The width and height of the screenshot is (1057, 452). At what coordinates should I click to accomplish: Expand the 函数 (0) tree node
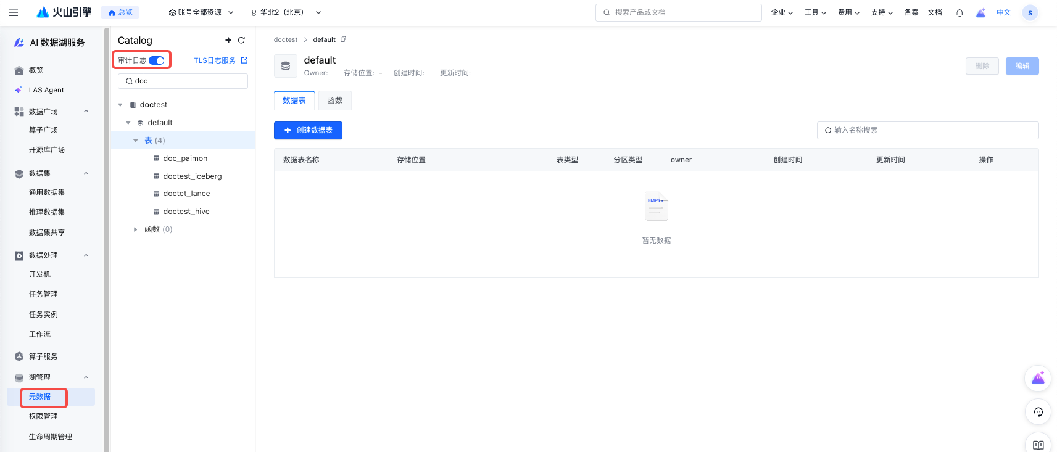tap(136, 229)
